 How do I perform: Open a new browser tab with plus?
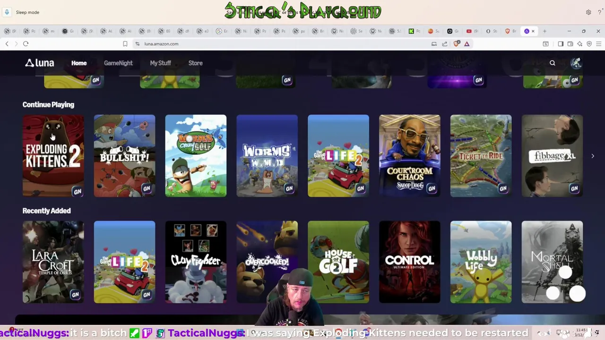click(544, 31)
